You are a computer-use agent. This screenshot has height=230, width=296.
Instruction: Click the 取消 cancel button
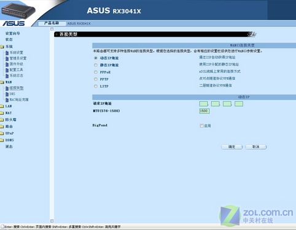click(x=255, y=147)
